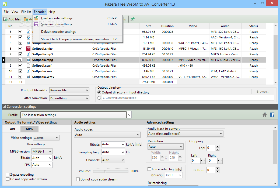Open the video Bitrate dropdown
The width and height of the screenshot is (280, 188).
(42, 158)
